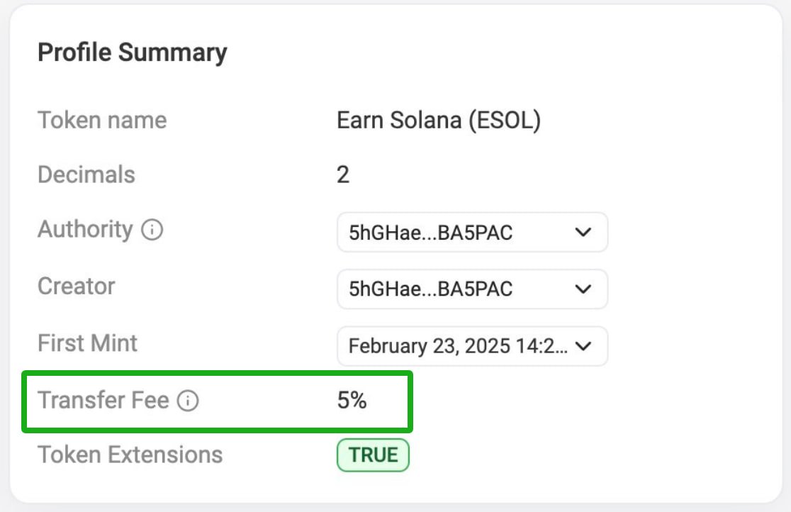
Task: Click the Profile Summary heading
Action: tap(133, 52)
